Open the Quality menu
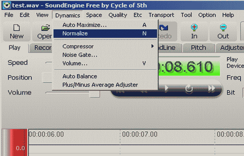Screen dimensions: 244x156 pyautogui.click(x=117, y=15)
